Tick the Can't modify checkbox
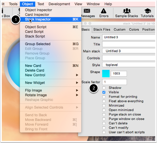The width and height of the screenshot is (157, 143). (104, 128)
